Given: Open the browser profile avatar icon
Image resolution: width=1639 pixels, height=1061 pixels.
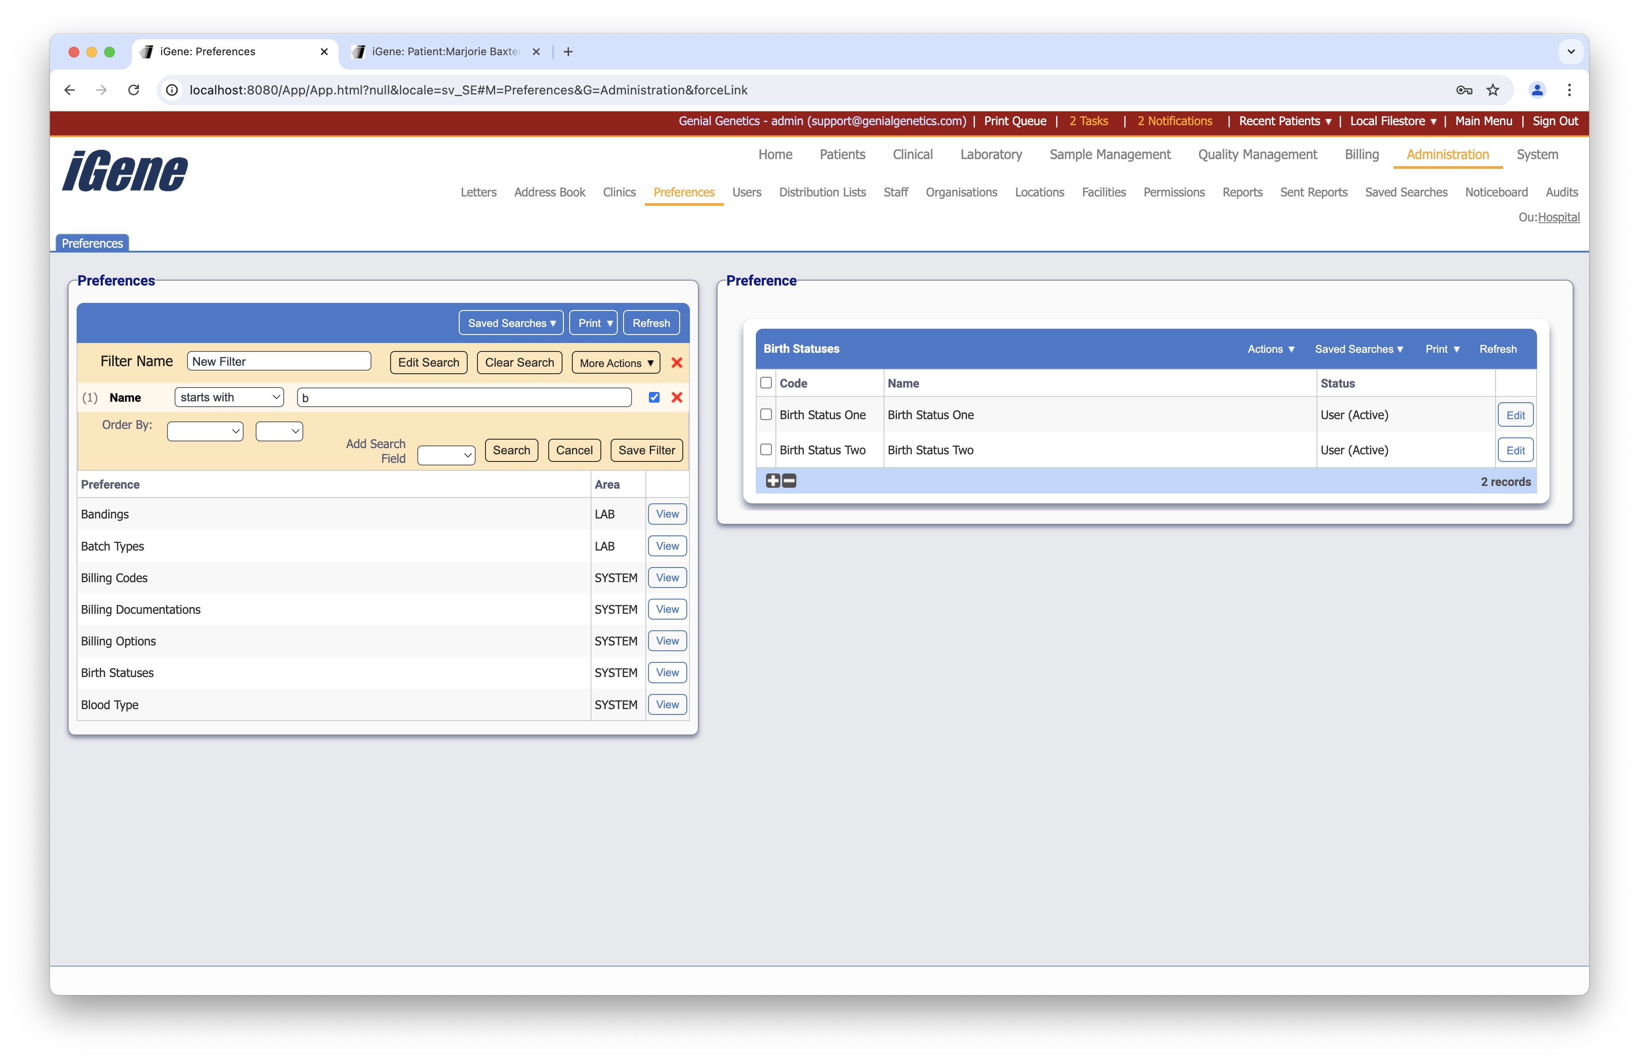Looking at the screenshot, I should click(1537, 90).
